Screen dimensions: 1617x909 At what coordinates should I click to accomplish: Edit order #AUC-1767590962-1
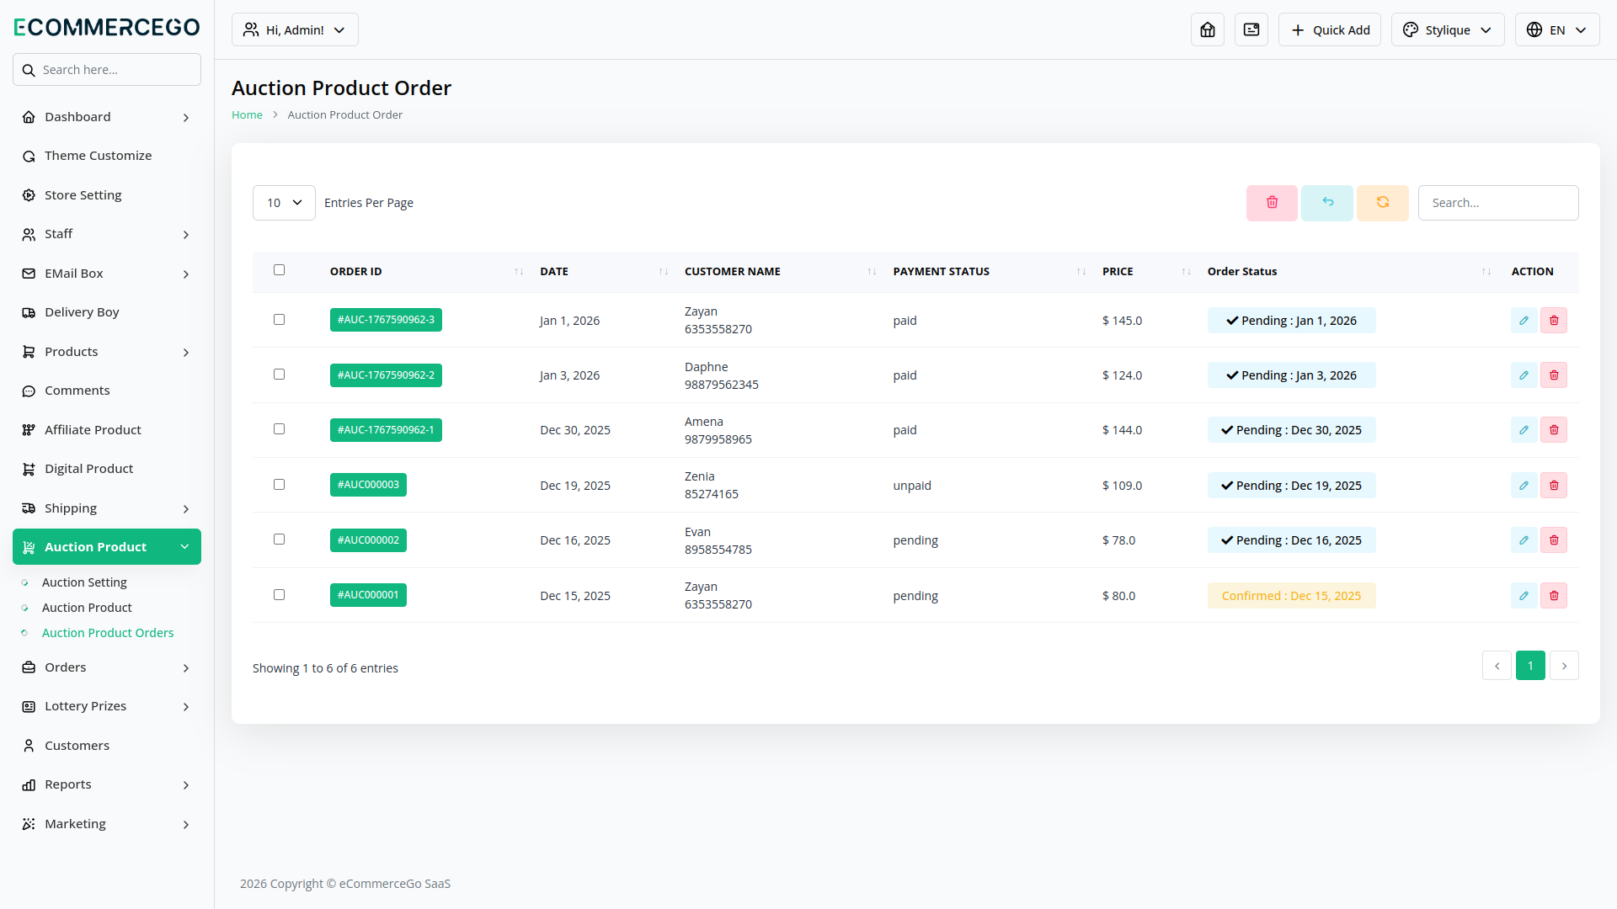[x=1524, y=430]
